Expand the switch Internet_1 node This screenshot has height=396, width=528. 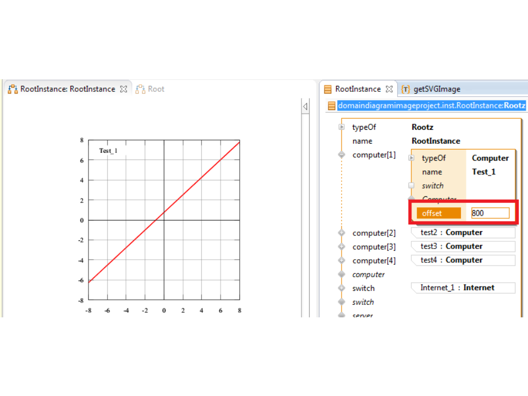pyautogui.click(x=342, y=288)
